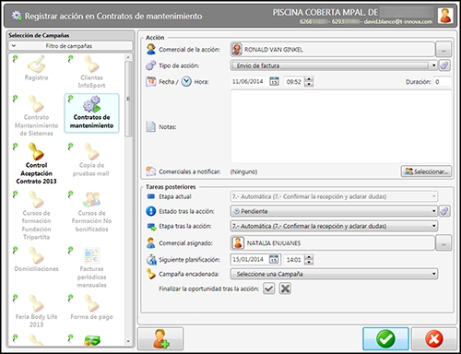This screenshot has height=354, width=461.
Task: Cancel with the red X button
Action: (433, 338)
